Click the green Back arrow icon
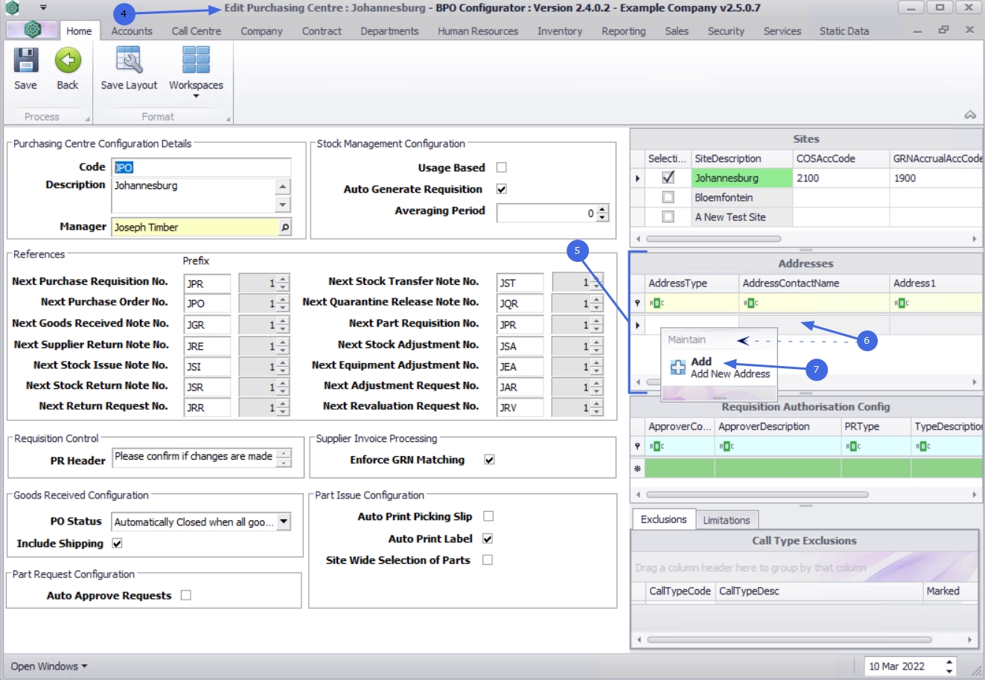Image resolution: width=985 pixels, height=680 pixels. [68, 61]
